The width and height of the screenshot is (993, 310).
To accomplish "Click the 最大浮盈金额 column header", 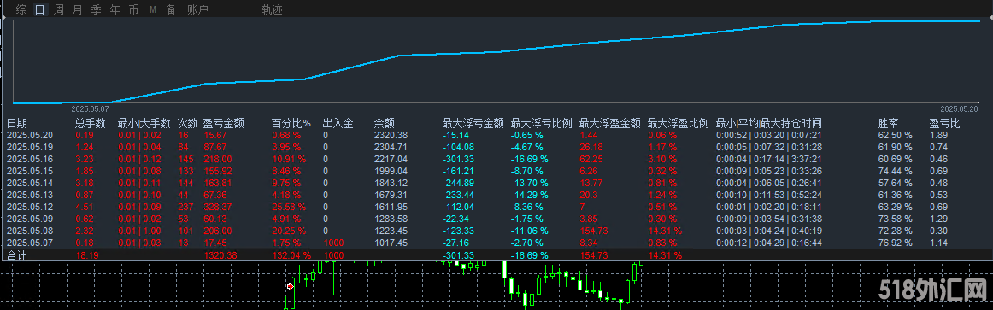I will pos(610,123).
